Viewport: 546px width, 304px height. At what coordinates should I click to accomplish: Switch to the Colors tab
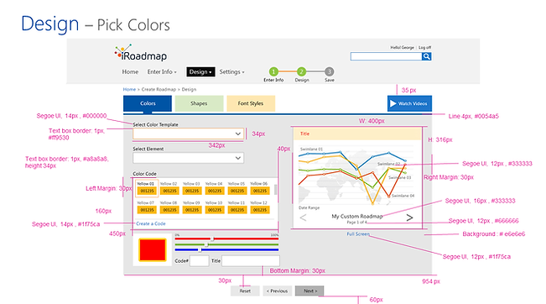148,103
